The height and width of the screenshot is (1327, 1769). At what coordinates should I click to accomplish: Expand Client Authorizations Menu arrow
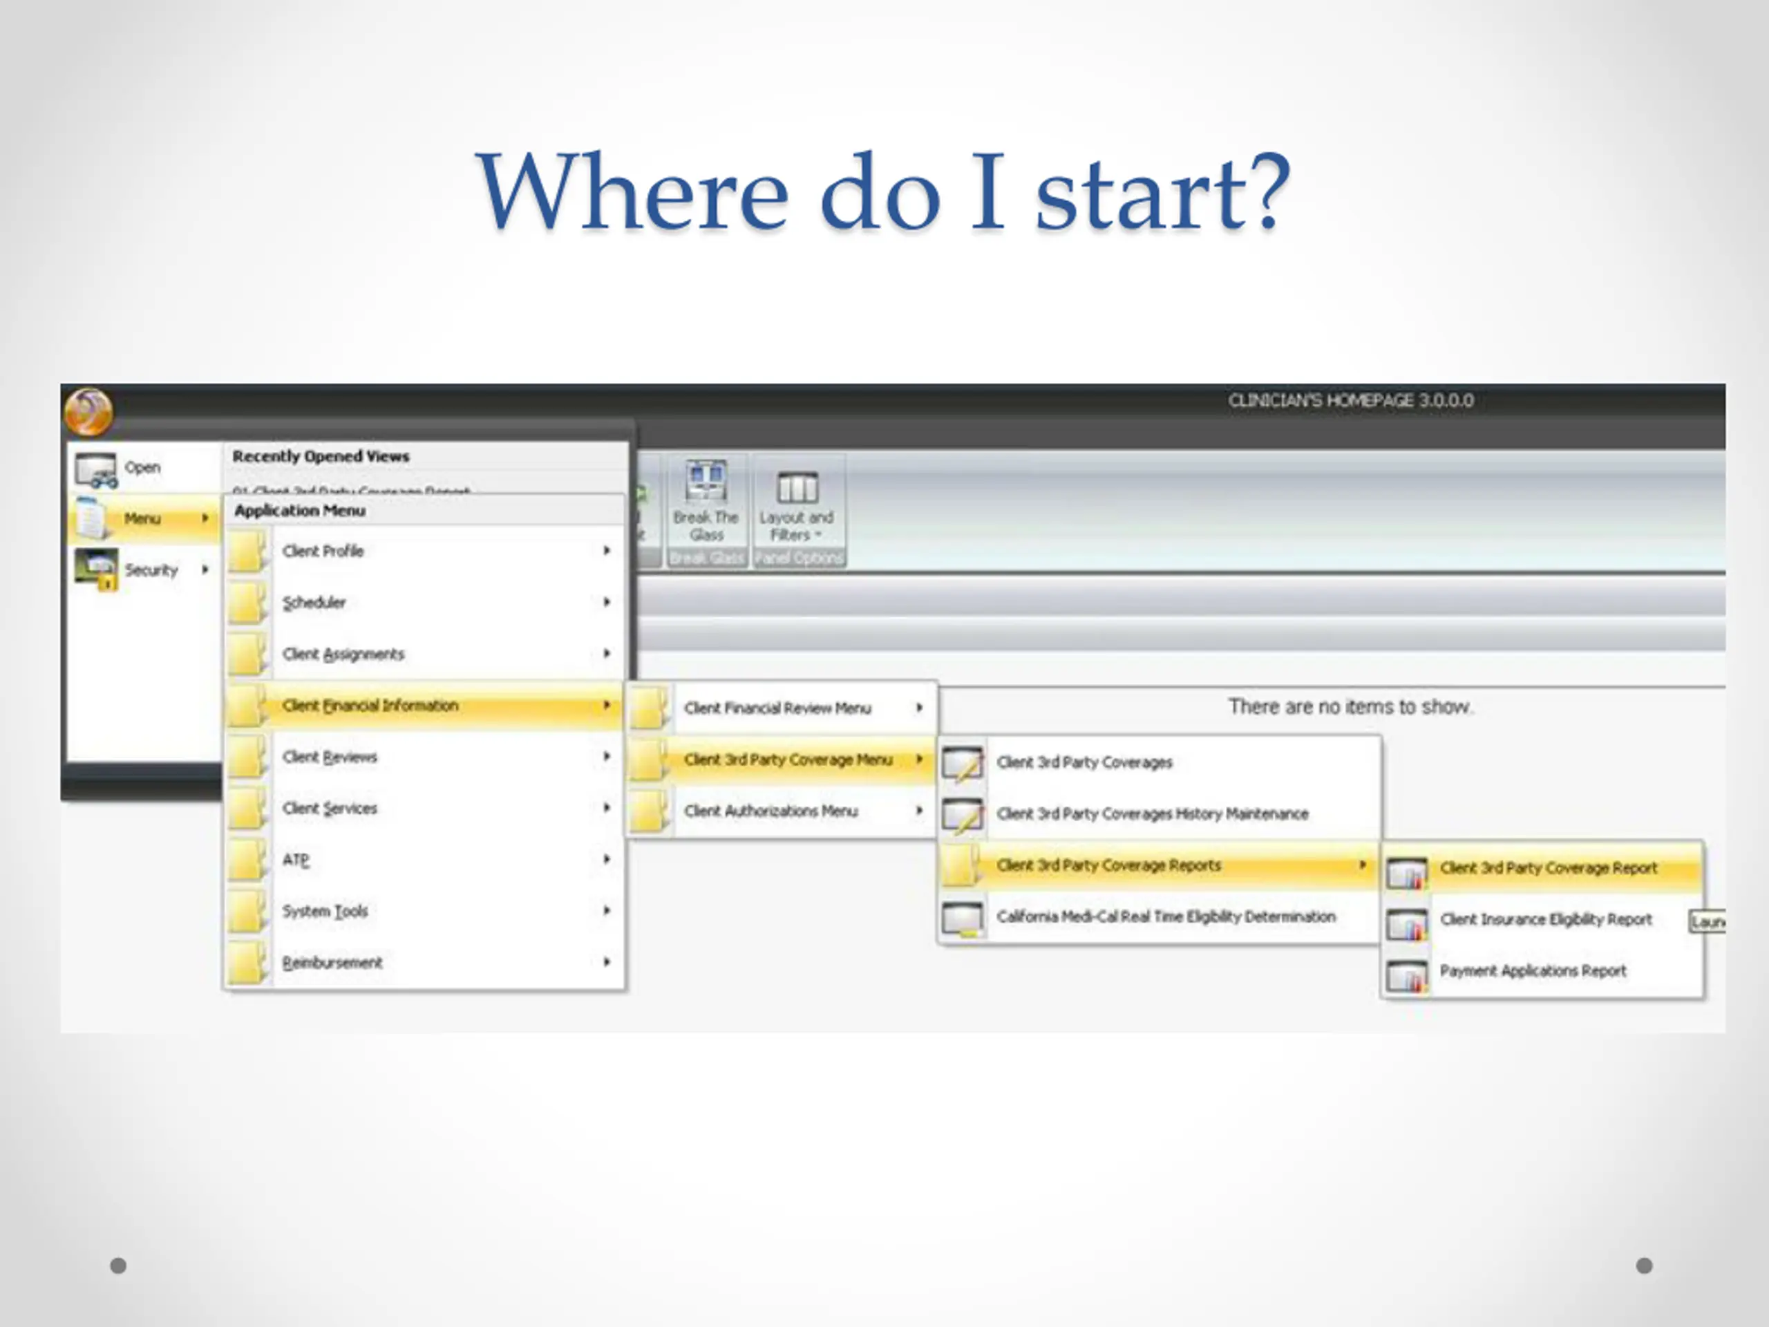920,810
